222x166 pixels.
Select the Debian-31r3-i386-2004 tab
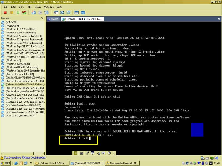coord(82,19)
